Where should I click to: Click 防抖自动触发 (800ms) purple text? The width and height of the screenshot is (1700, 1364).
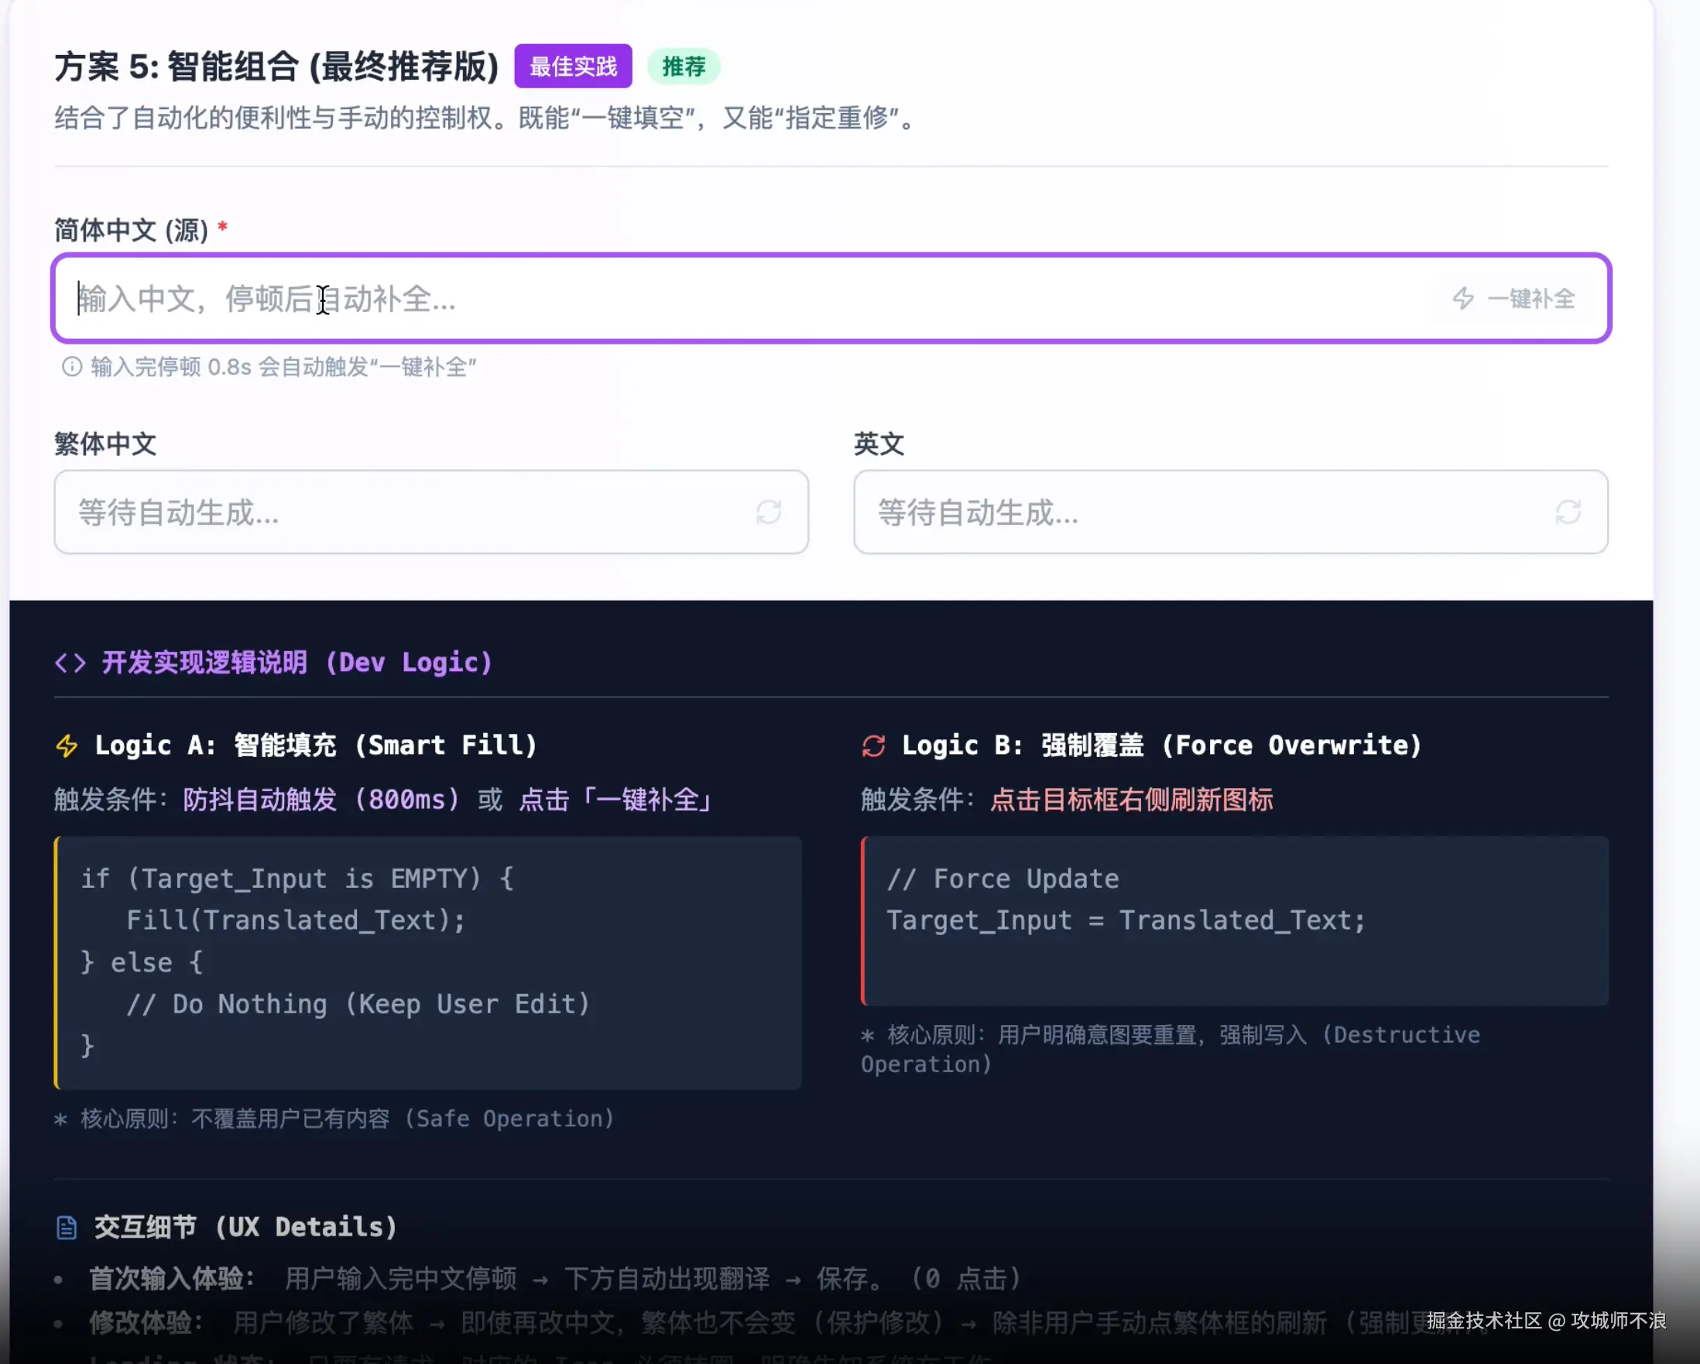tap(322, 800)
